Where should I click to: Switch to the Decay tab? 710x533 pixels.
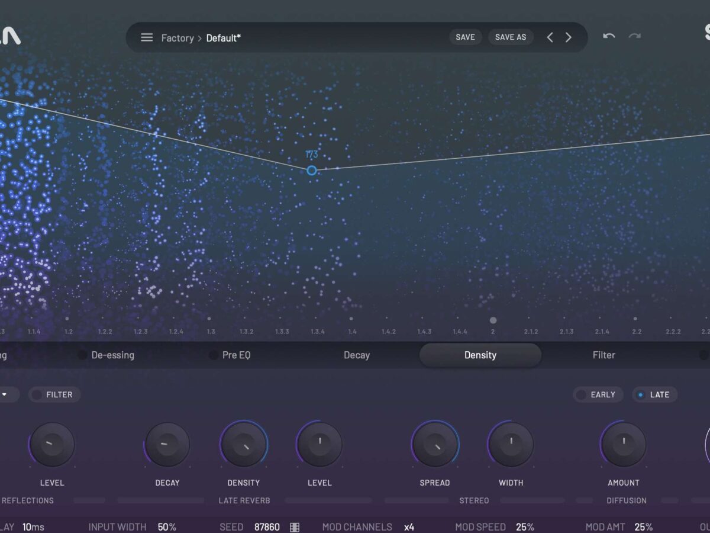[x=357, y=355]
